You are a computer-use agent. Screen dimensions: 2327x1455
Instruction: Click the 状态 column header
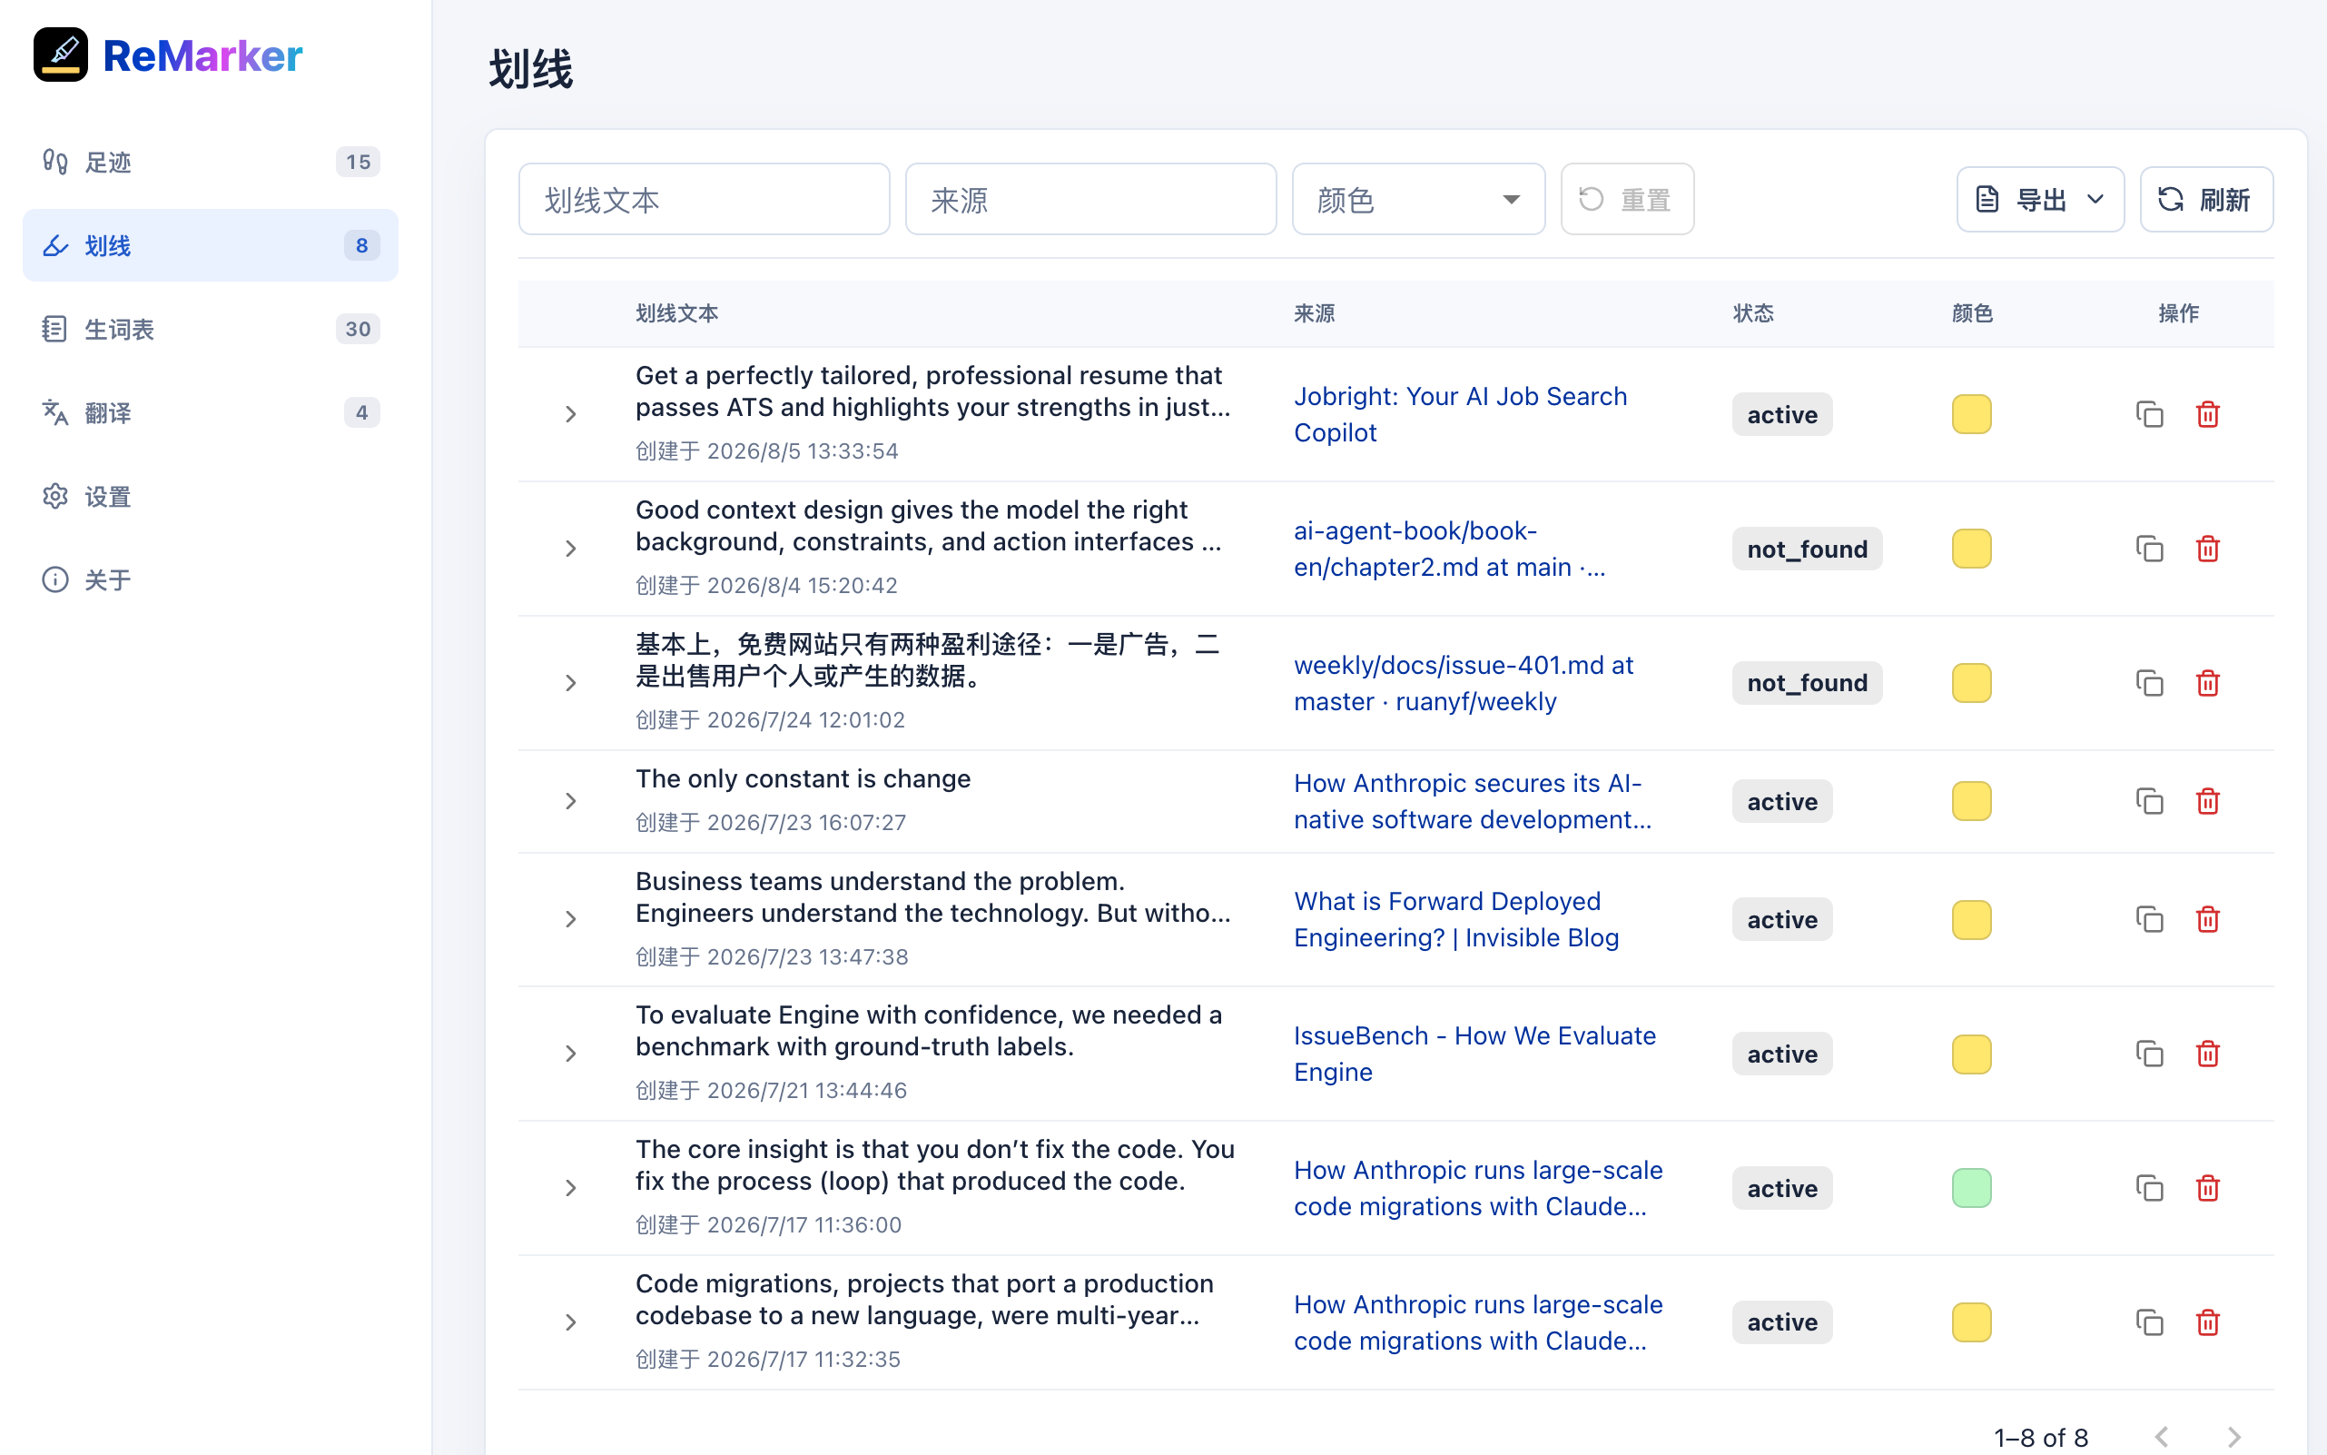[x=1752, y=313]
